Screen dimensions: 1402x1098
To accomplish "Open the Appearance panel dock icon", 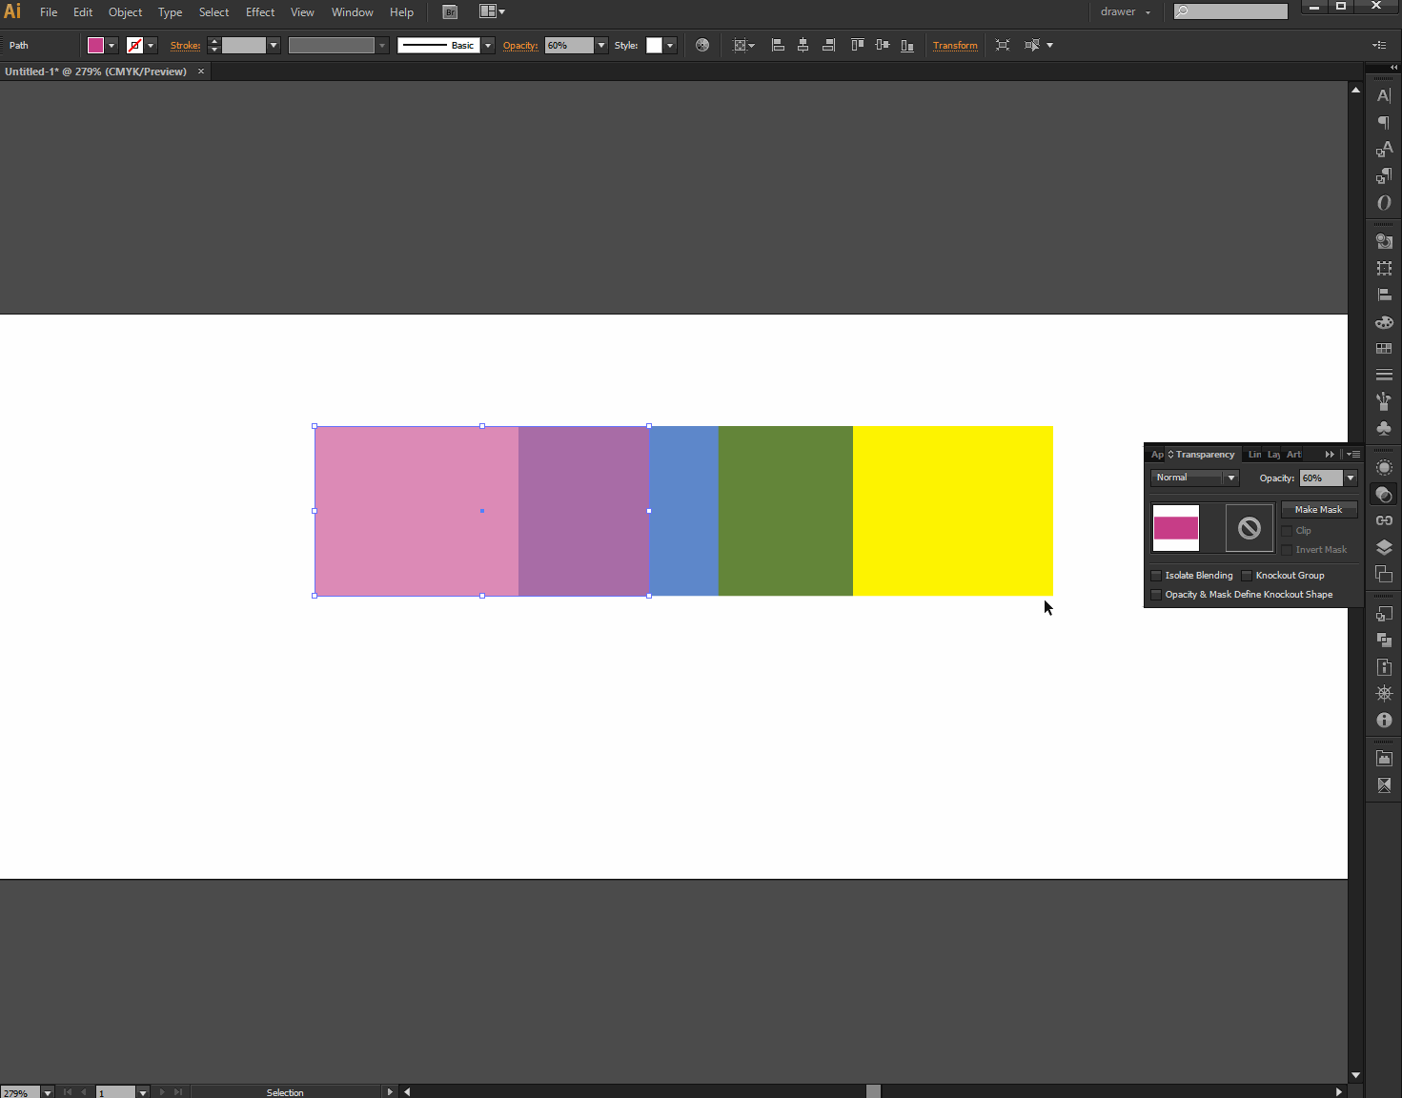I will pyautogui.click(x=1384, y=468).
